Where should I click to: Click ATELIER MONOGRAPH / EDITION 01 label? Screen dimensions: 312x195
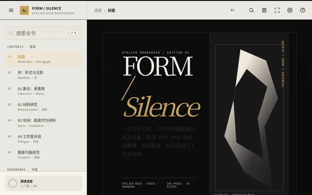pos(155,52)
